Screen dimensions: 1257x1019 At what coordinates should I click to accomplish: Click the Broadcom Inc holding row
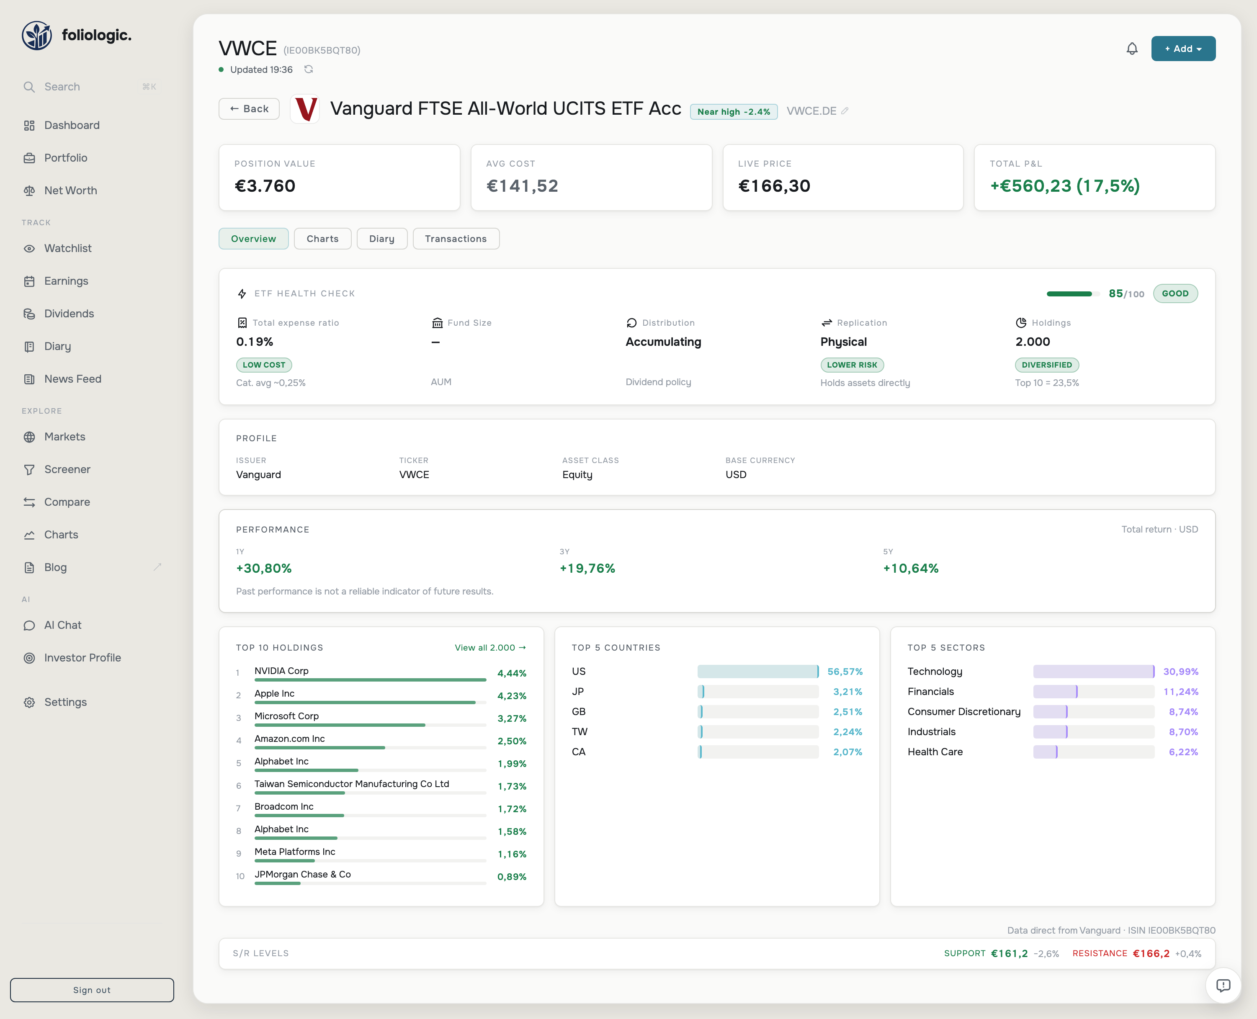tap(381, 809)
